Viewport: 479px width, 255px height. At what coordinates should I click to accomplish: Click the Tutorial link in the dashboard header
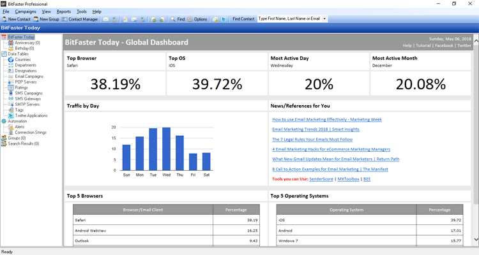pos(423,45)
